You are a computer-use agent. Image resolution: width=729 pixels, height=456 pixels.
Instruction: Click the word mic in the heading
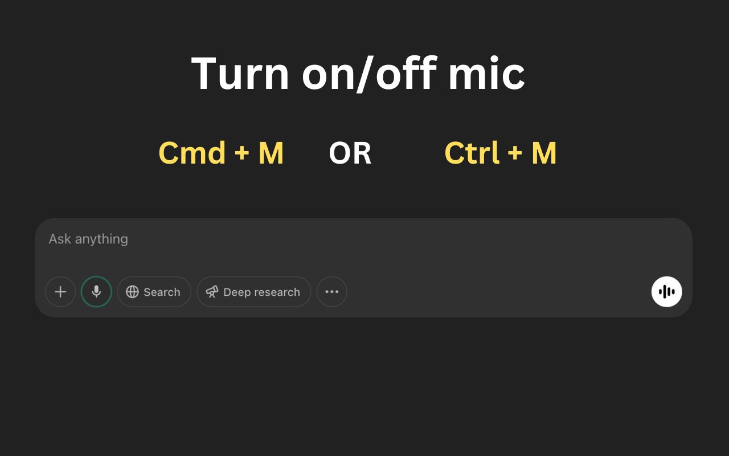click(x=486, y=74)
